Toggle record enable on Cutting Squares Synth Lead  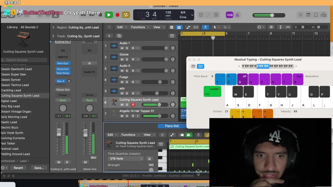click(x=133, y=105)
